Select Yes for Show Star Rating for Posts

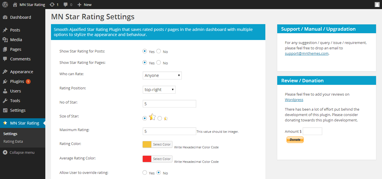pyautogui.click(x=145, y=51)
